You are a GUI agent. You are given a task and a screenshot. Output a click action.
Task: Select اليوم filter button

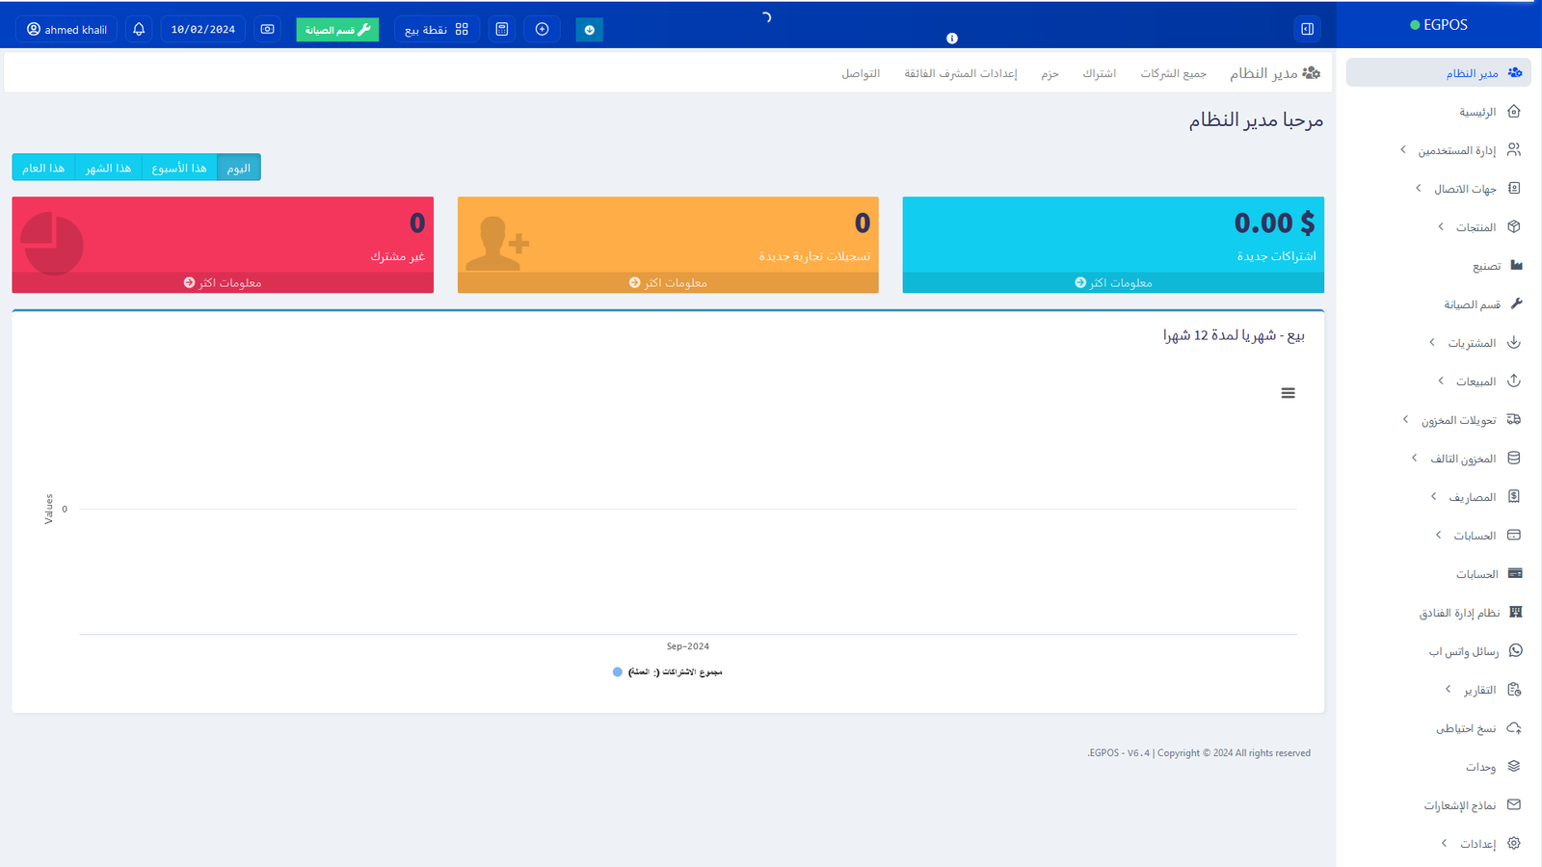click(239, 168)
